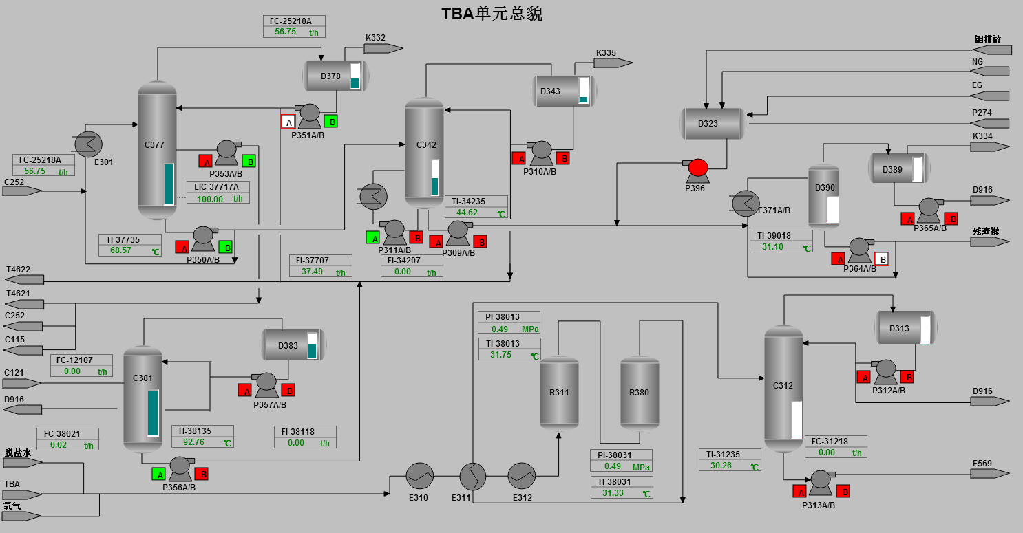Toggle white B indicator of P364A/B
Screen dimensions: 1023x533
[881, 259]
